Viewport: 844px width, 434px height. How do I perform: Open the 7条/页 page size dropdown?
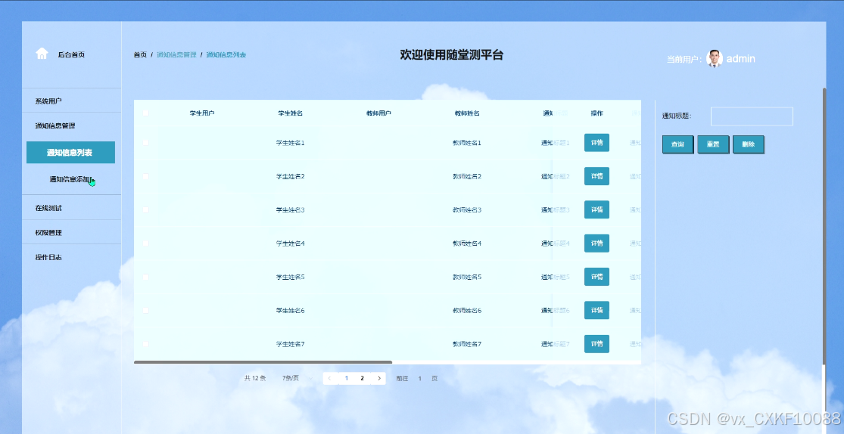click(296, 379)
